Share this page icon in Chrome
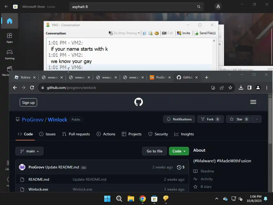This screenshot has width=273, height=205. click(x=222, y=88)
